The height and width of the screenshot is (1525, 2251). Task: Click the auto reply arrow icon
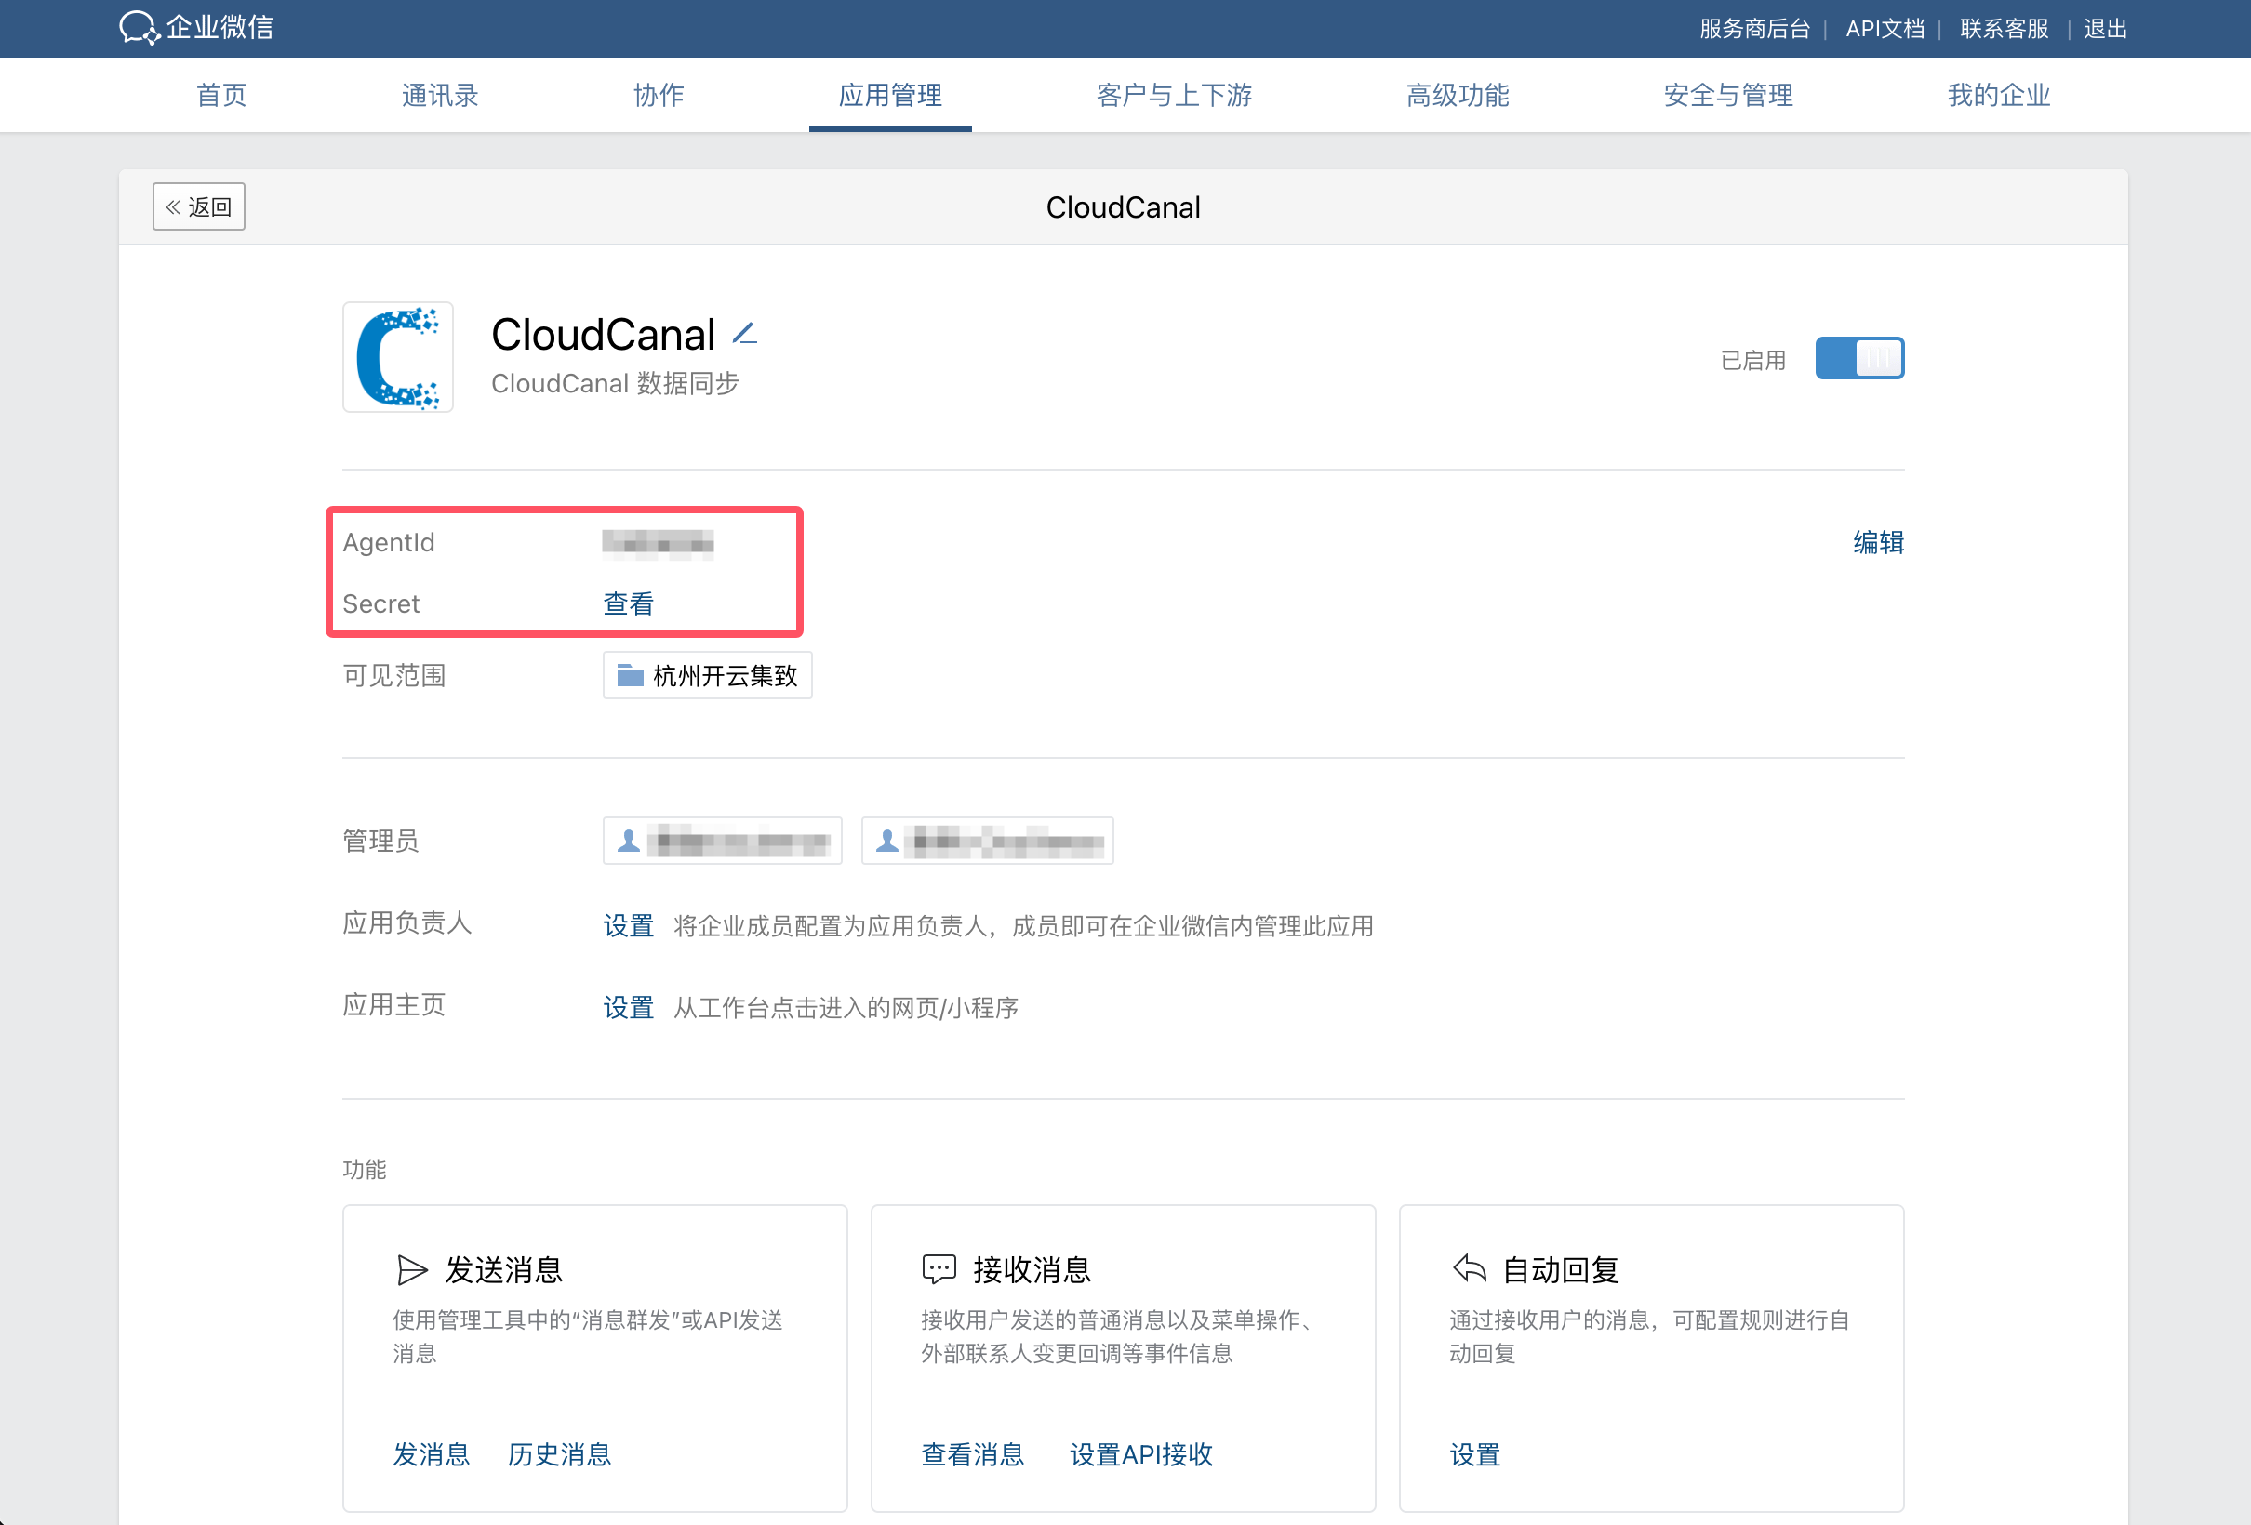(x=1470, y=1268)
